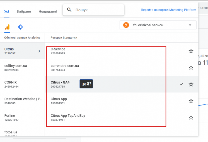Click into the Пошук search field
Image resolution: width=208 pixels, height=142 pixels.
(x=93, y=10)
